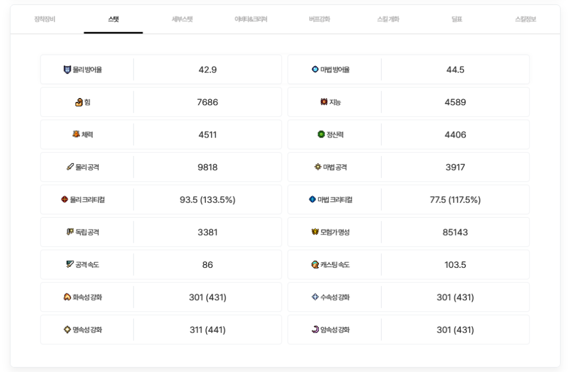This screenshot has height=372, width=570.
Task: Open the 스킬 개화 tab
Action: 388,19
